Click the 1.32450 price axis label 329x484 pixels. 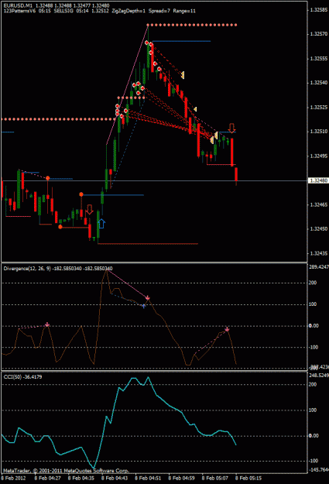coord(319,228)
